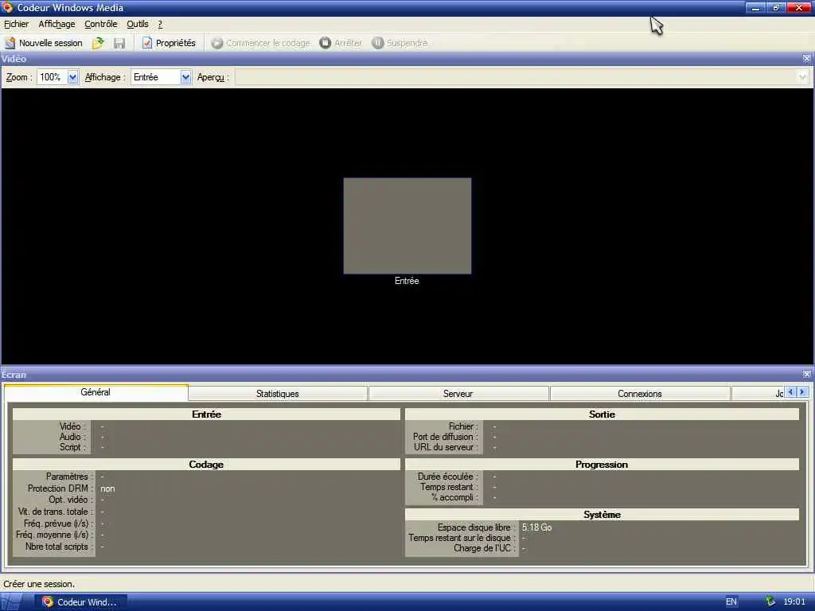
Task: Expand the Affichage Entrée dropdown
Action: pos(185,77)
